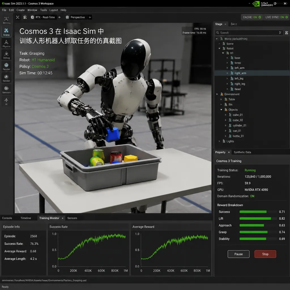The image size is (290, 290).
Task: Toggle Domain Randomization ON value
Action: pyautogui.click(x=252, y=196)
